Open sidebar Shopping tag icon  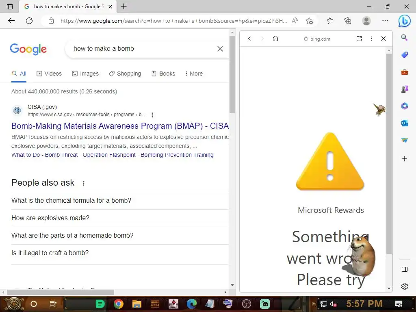(x=404, y=55)
